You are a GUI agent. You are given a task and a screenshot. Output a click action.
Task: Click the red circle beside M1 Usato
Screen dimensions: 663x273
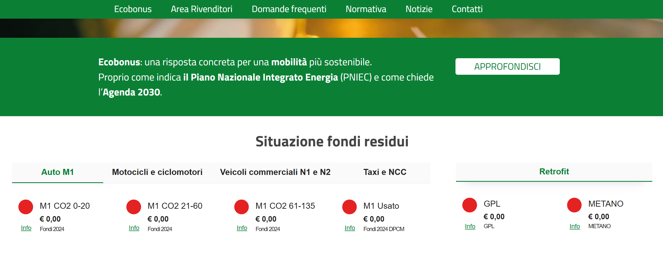(349, 207)
